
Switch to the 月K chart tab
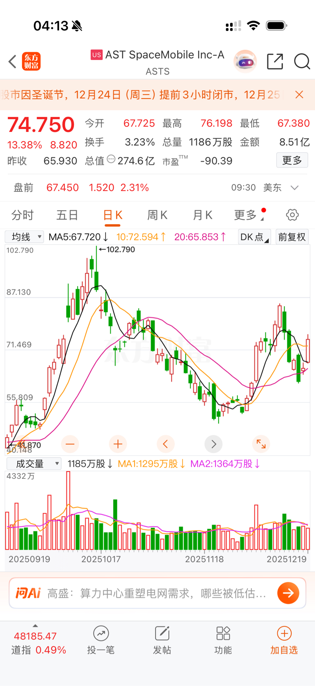[202, 215]
